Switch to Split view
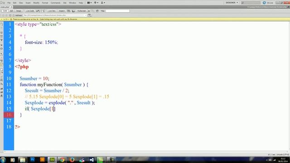 pyautogui.click(x=11, y=11)
